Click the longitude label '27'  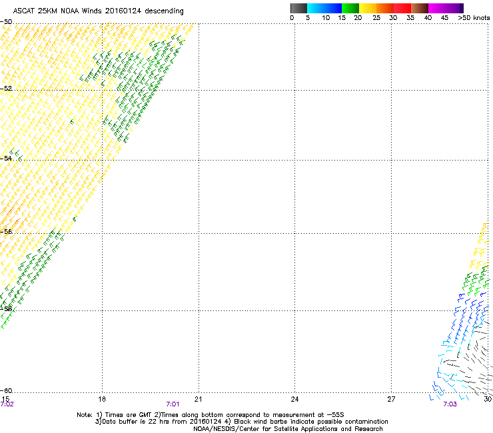[391, 399]
